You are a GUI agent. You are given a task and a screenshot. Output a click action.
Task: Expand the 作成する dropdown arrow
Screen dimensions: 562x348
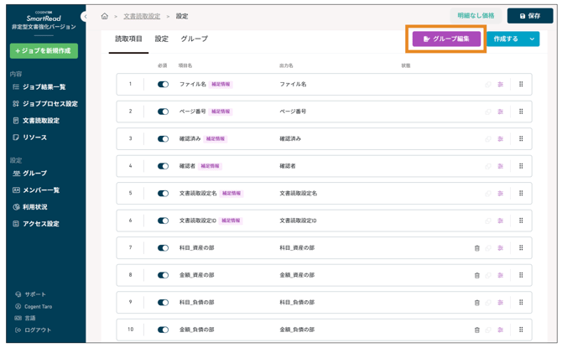click(x=532, y=39)
